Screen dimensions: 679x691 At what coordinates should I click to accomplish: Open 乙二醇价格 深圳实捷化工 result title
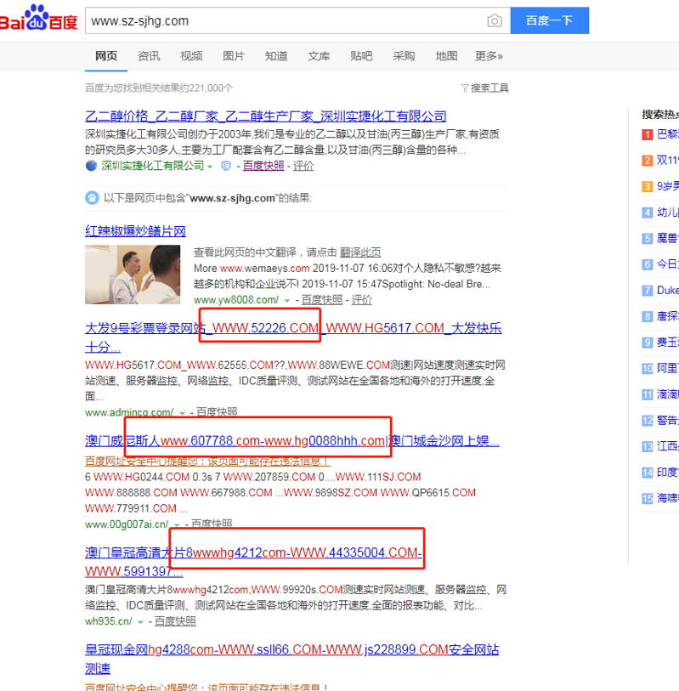pyautogui.click(x=266, y=116)
